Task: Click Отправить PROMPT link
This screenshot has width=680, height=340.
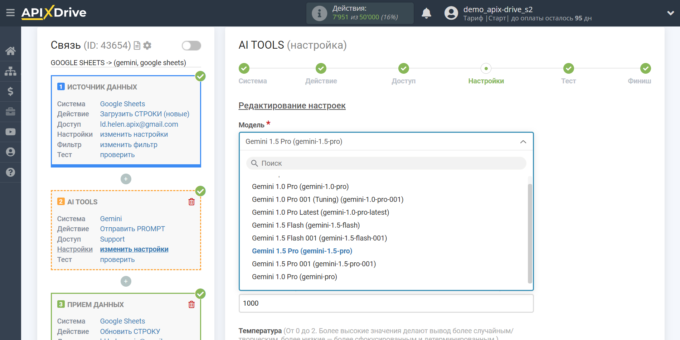Action: point(132,229)
